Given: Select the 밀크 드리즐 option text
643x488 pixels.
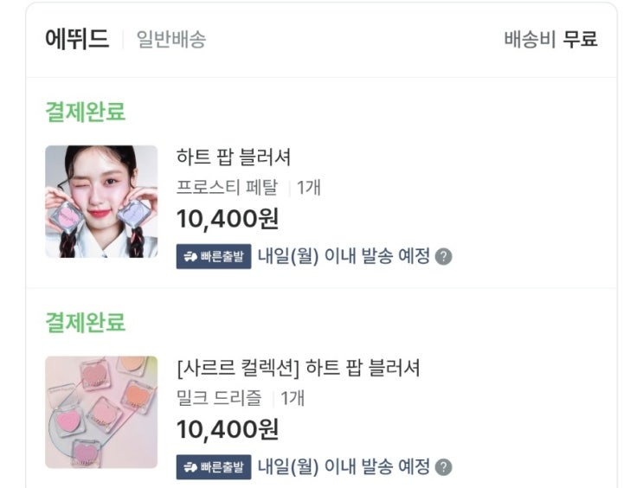Looking at the screenshot, I should pyautogui.click(x=219, y=398).
